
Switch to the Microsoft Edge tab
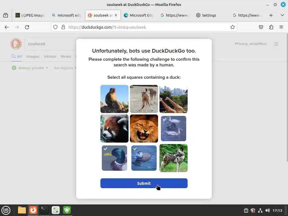139,15
